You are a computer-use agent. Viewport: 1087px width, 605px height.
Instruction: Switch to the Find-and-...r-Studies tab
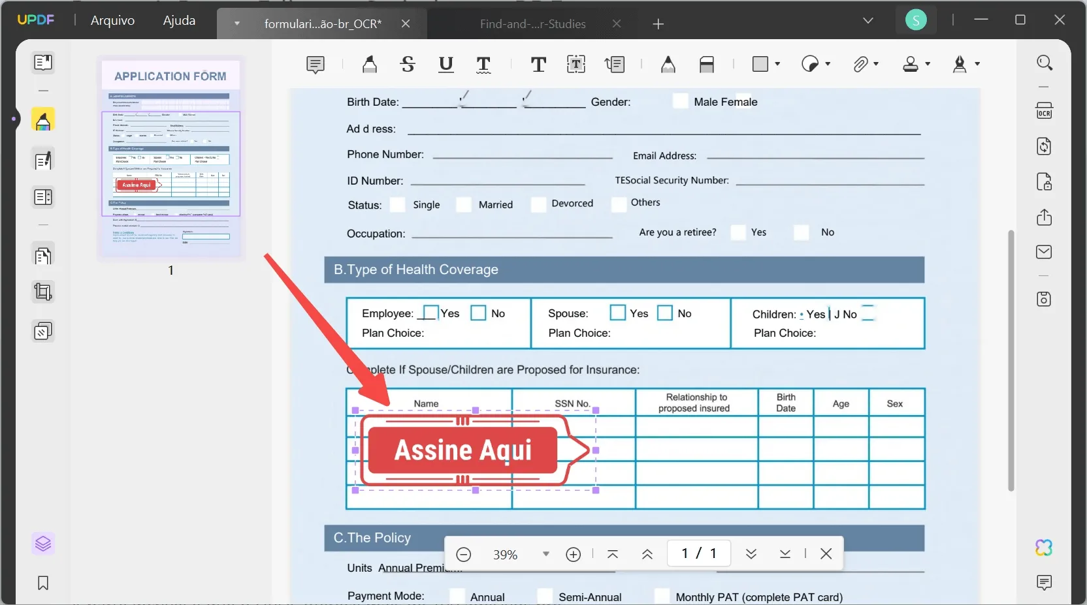click(532, 24)
